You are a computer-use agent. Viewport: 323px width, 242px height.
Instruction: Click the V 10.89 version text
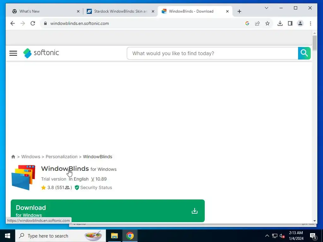pyautogui.click(x=99, y=179)
